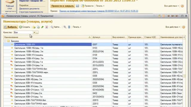The height and width of the screenshot is (107, 191).
Task: Click the Выбрать button in Номенклатура toolbar
Action: pyautogui.click(x=11, y=27)
